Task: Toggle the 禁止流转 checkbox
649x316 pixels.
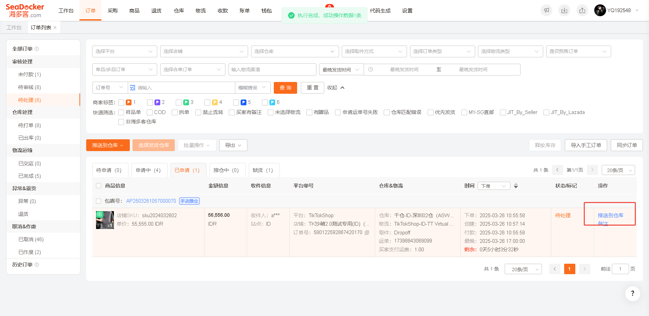Action: point(198,112)
